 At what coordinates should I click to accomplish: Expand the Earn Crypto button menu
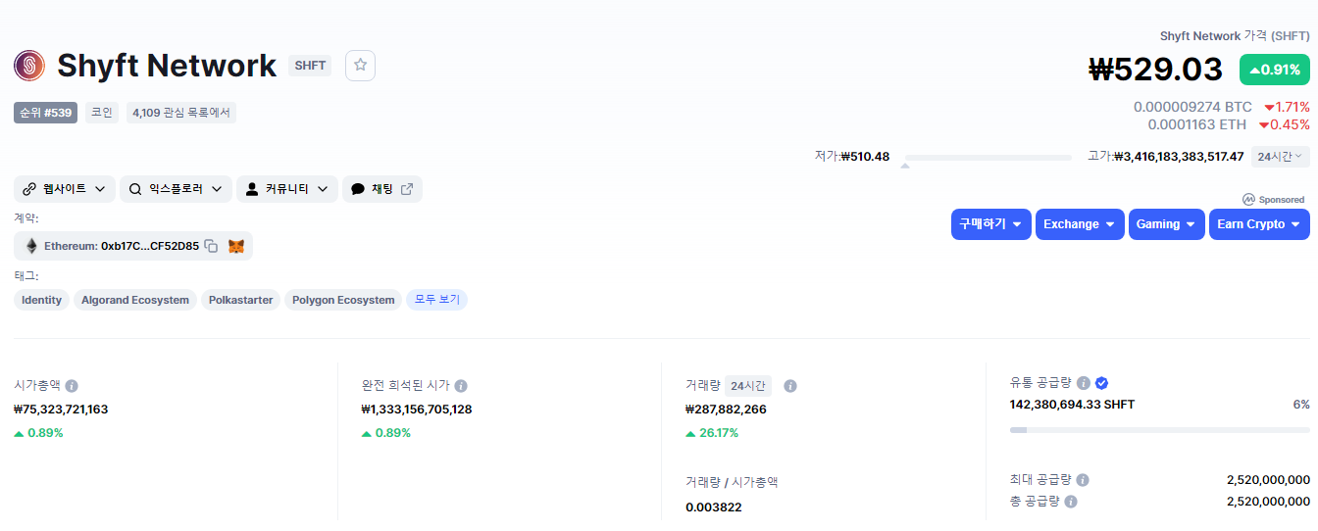1259,224
